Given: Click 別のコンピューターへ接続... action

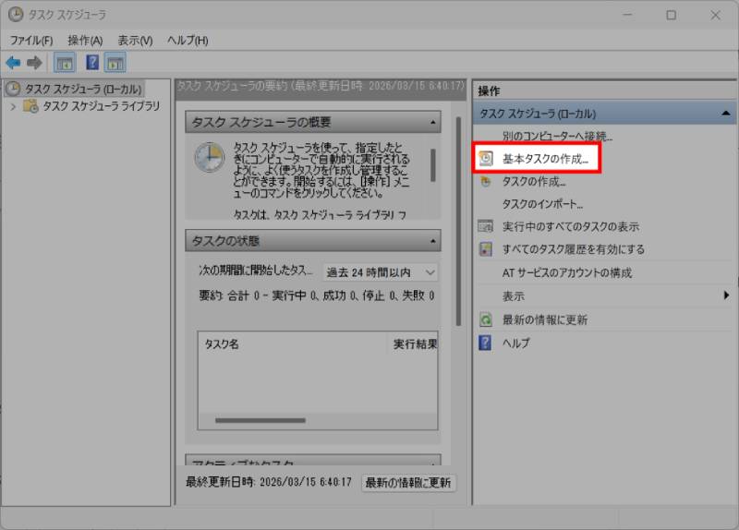Looking at the screenshot, I should pos(557,136).
